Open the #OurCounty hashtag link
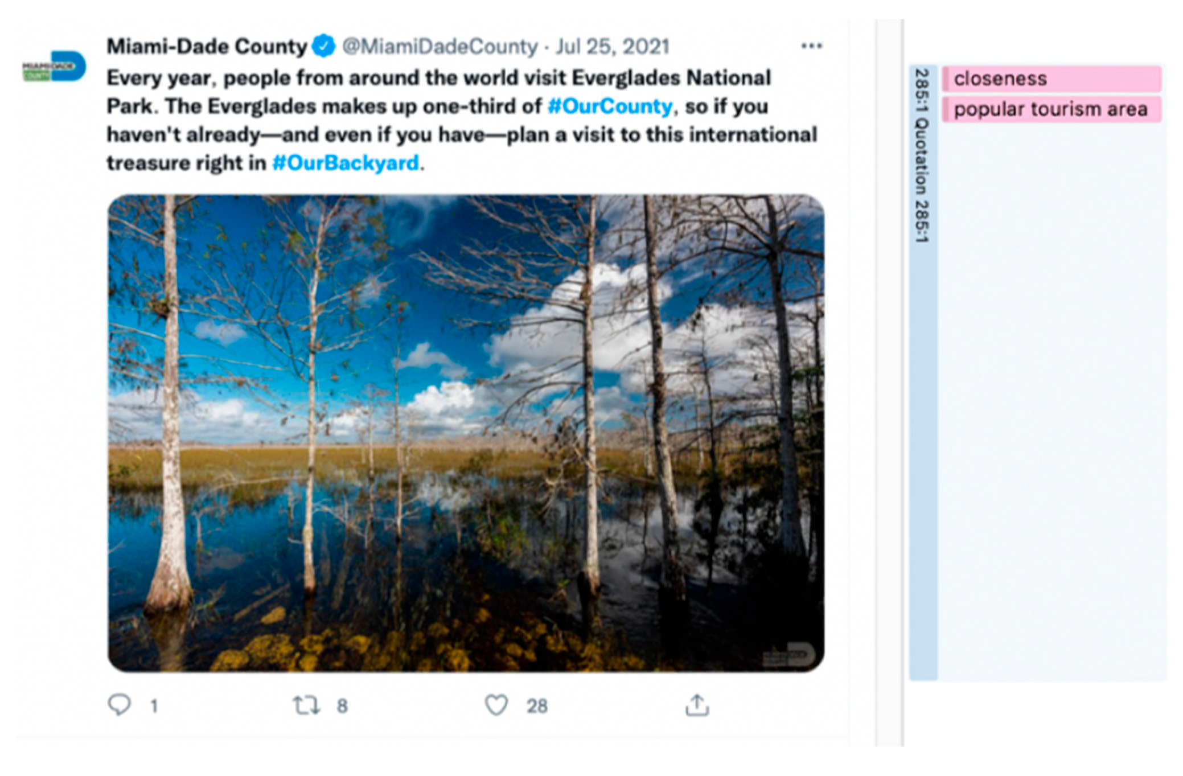The height and width of the screenshot is (776, 1183). [x=610, y=106]
